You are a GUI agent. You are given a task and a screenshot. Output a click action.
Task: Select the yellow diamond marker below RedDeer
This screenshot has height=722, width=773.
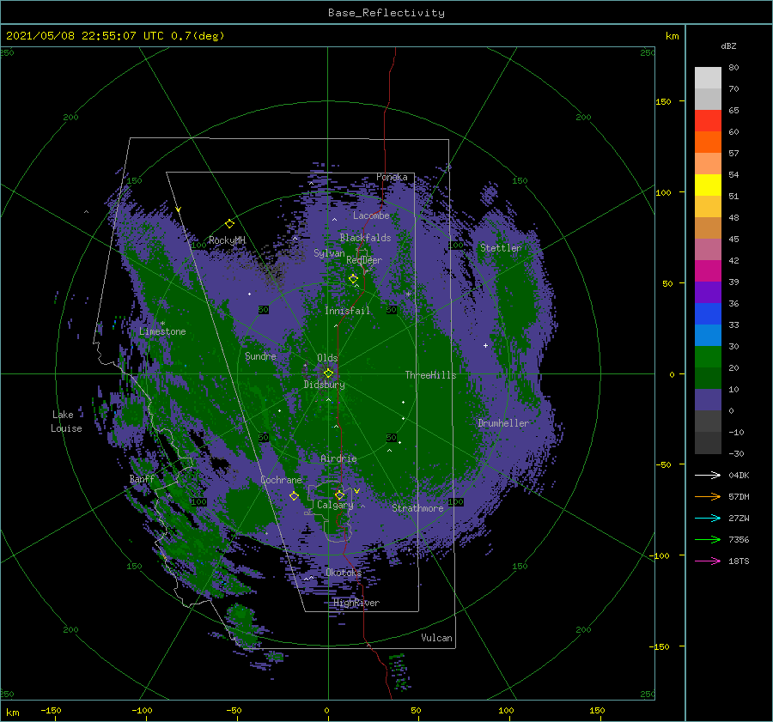pos(354,279)
